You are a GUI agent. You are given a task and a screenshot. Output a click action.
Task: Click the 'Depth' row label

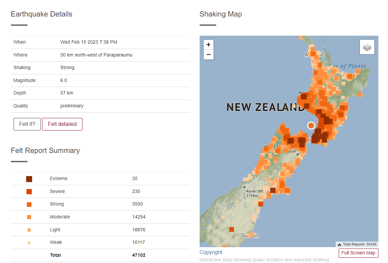20,93
